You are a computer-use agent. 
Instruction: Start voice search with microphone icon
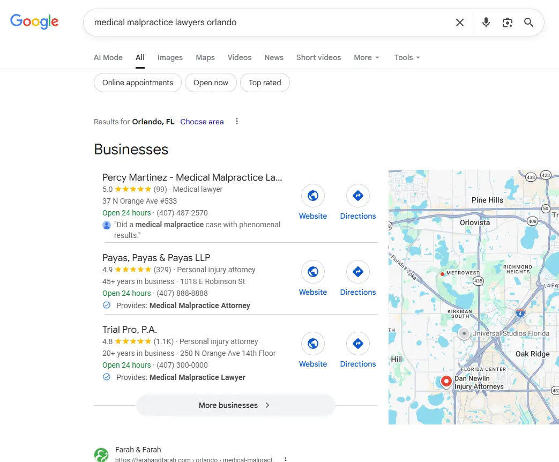[x=486, y=23]
